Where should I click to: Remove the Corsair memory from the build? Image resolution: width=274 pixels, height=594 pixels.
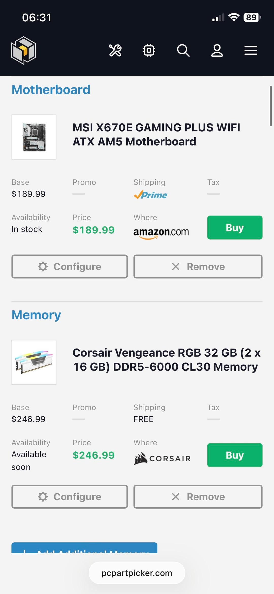[x=198, y=497]
